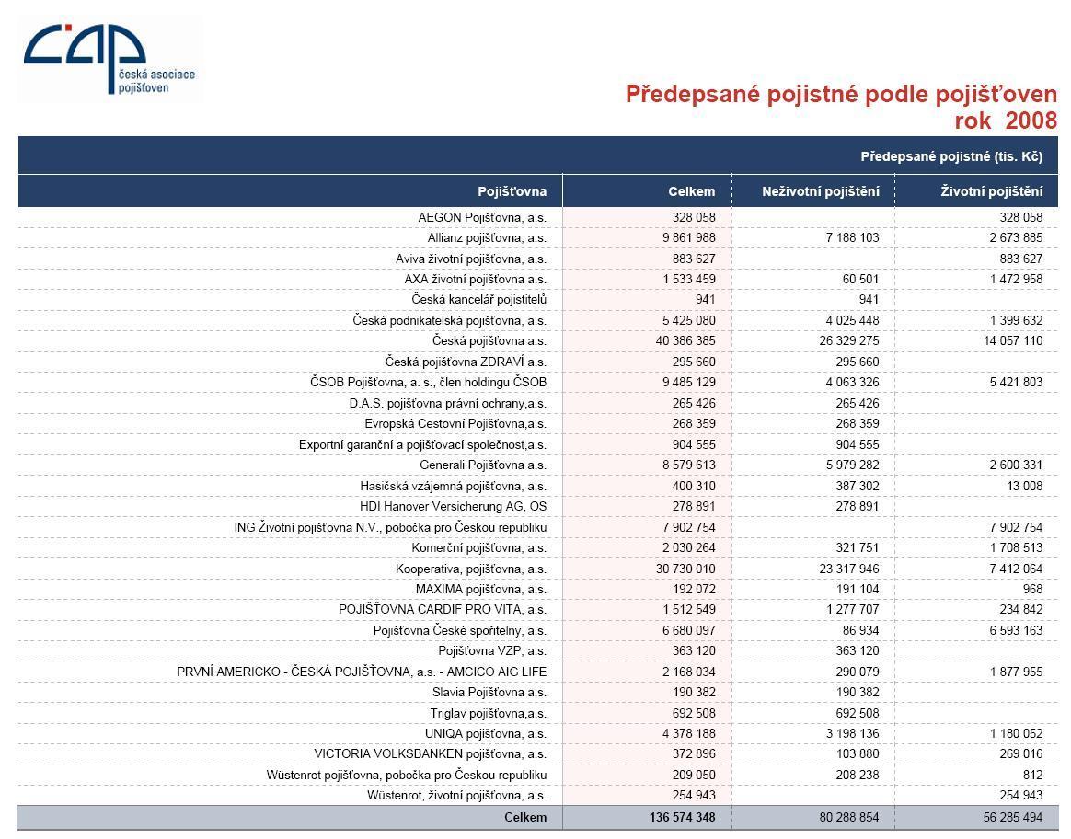Click 'Česká pojišťovna ZDRAVÍ a.s.' row name
Image resolution: width=1071 pixels, height=839 pixels.
tap(466, 362)
